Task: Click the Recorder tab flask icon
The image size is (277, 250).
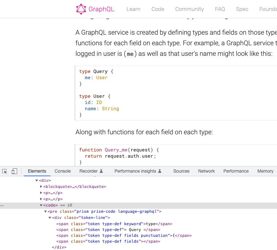Action: 101,171
